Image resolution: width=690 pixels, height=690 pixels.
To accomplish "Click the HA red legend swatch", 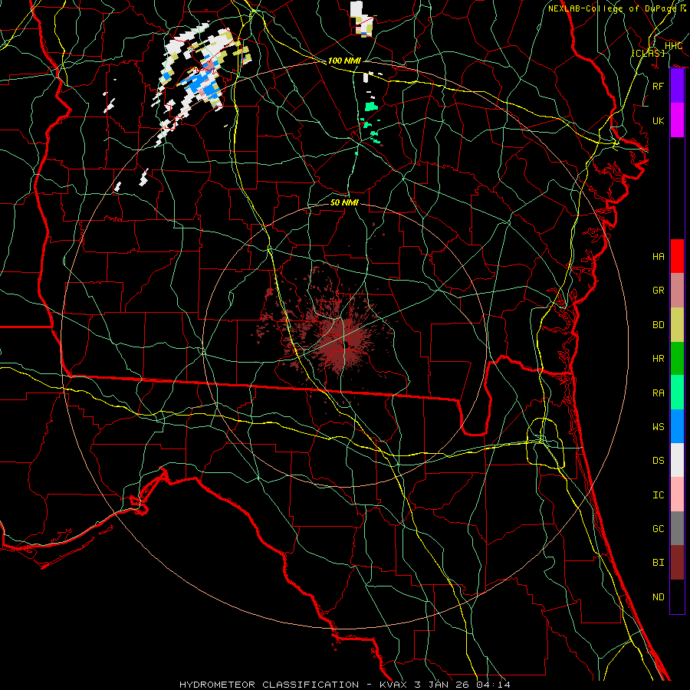I will (677, 256).
